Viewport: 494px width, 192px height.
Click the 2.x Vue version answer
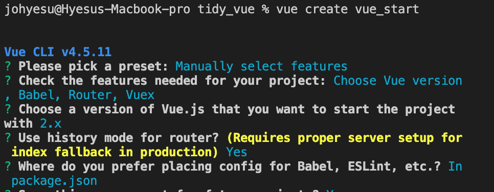pyautogui.click(x=51, y=124)
